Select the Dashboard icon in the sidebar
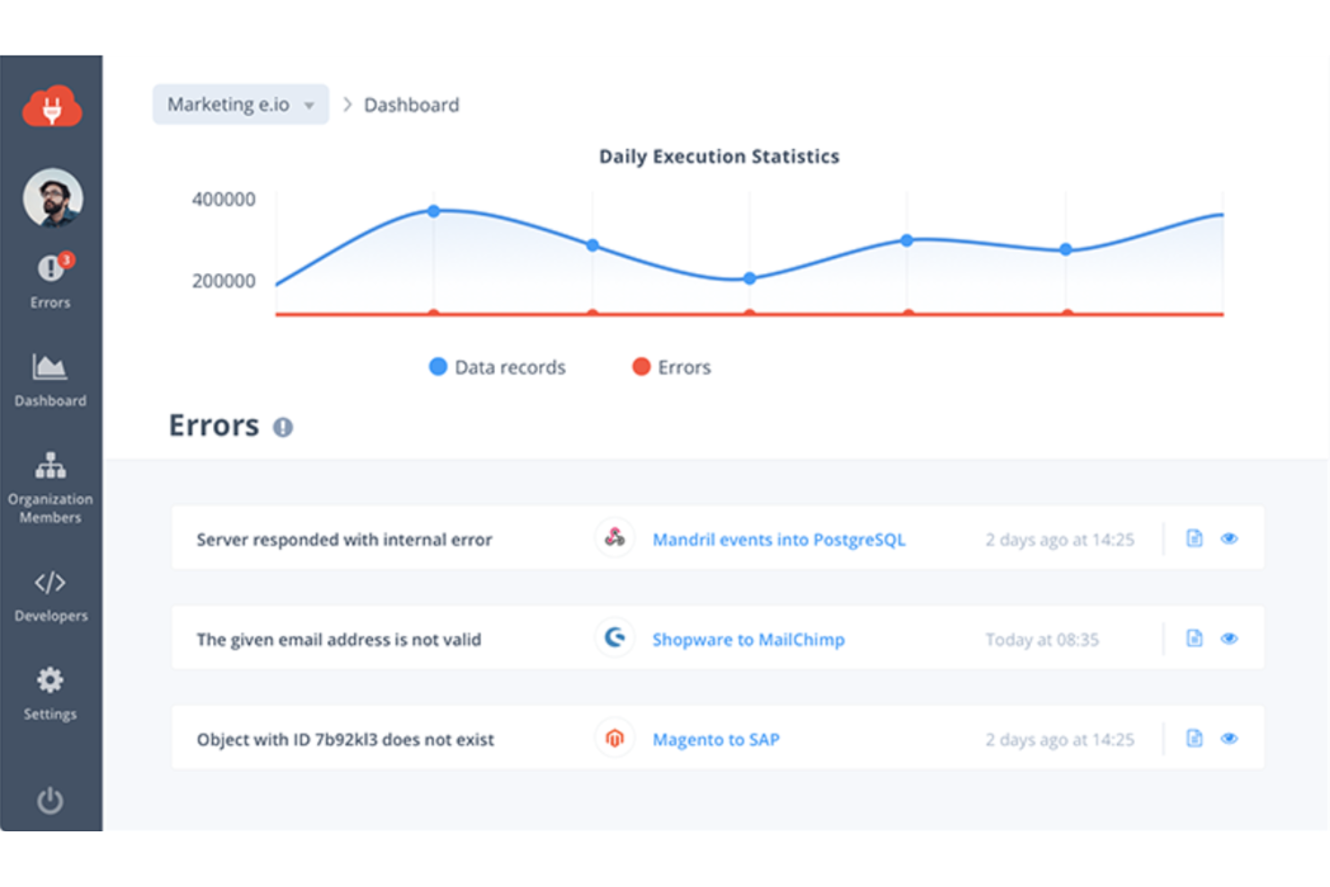 (x=49, y=366)
